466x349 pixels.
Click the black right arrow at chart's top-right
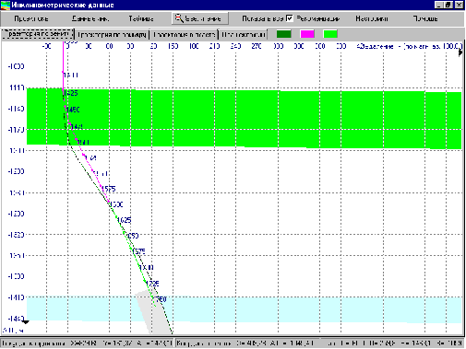[460, 52]
